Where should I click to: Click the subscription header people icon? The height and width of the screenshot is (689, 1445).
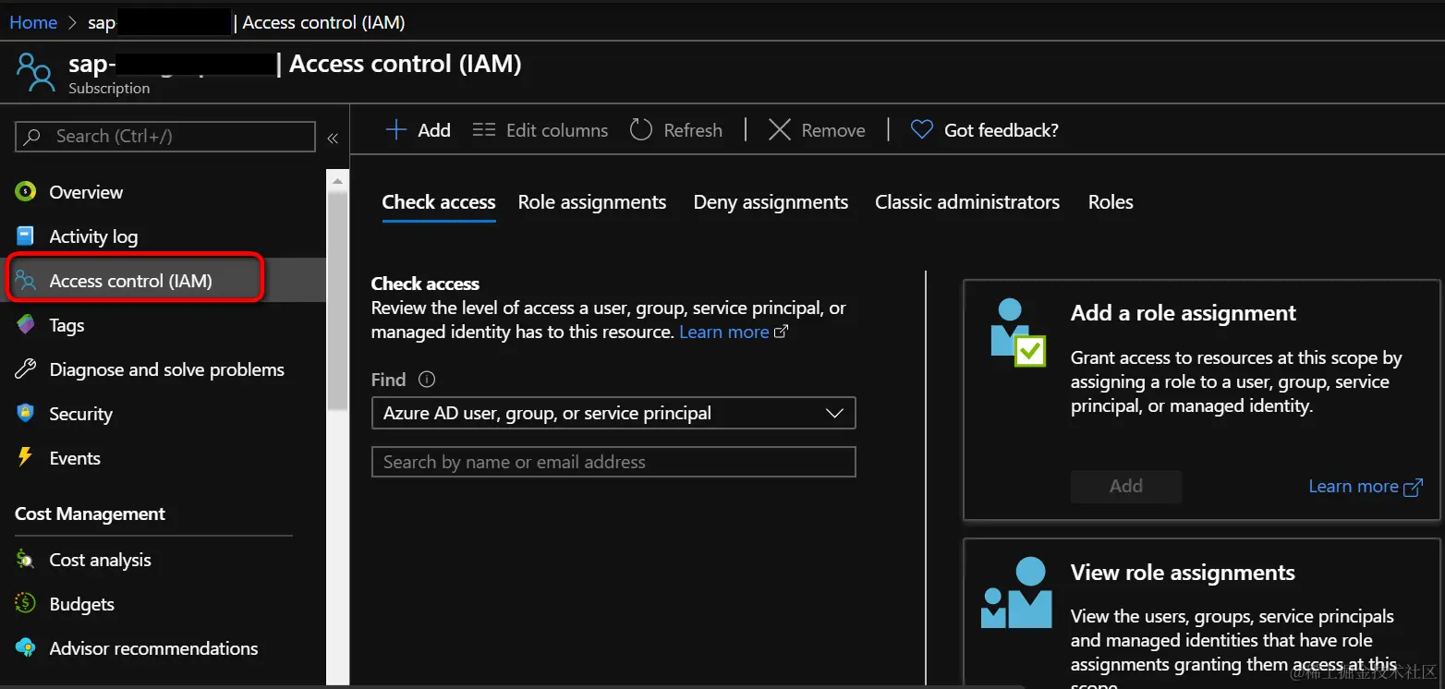click(36, 72)
